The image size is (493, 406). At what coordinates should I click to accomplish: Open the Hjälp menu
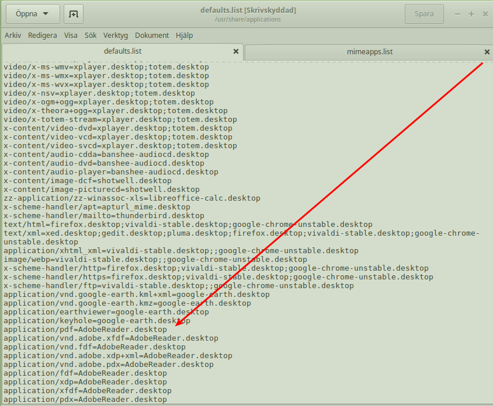coord(184,36)
